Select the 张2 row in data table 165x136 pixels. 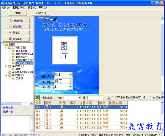click(81, 111)
